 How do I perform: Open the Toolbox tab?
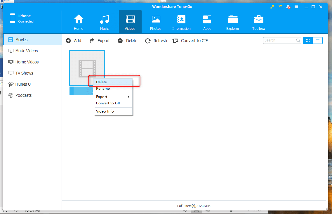click(258, 22)
